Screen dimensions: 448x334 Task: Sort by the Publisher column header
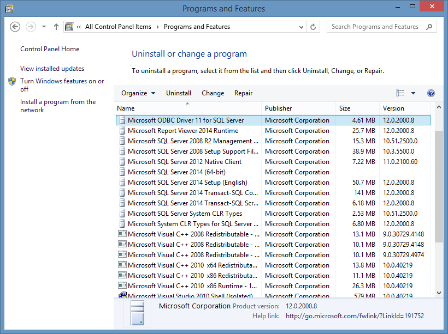(x=298, y=108)
